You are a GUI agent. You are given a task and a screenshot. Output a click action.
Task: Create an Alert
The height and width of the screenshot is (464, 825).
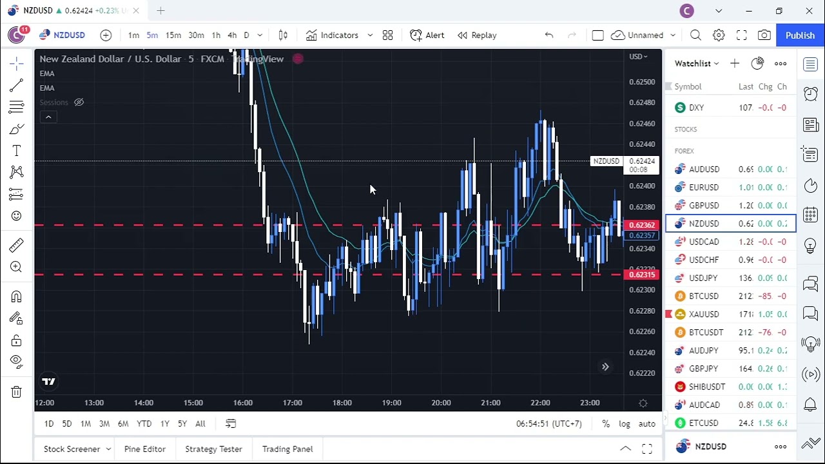point(427,35)
